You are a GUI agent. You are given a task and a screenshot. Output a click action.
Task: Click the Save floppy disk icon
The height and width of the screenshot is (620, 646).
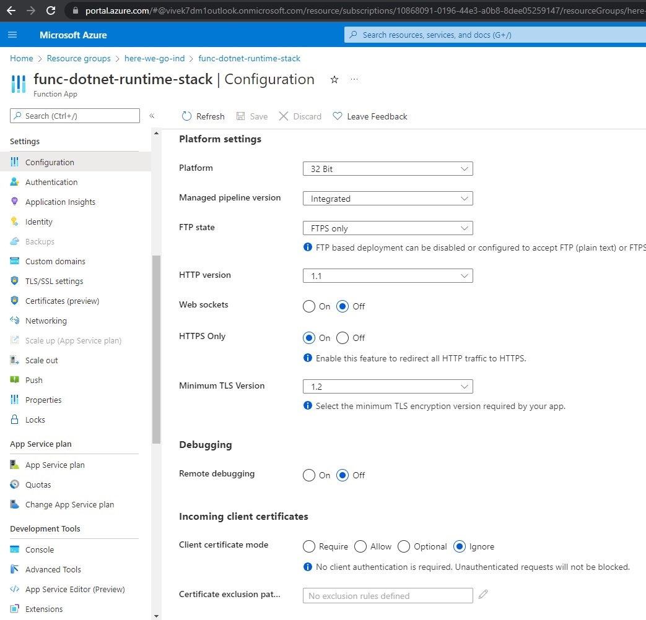coord(240,116)
